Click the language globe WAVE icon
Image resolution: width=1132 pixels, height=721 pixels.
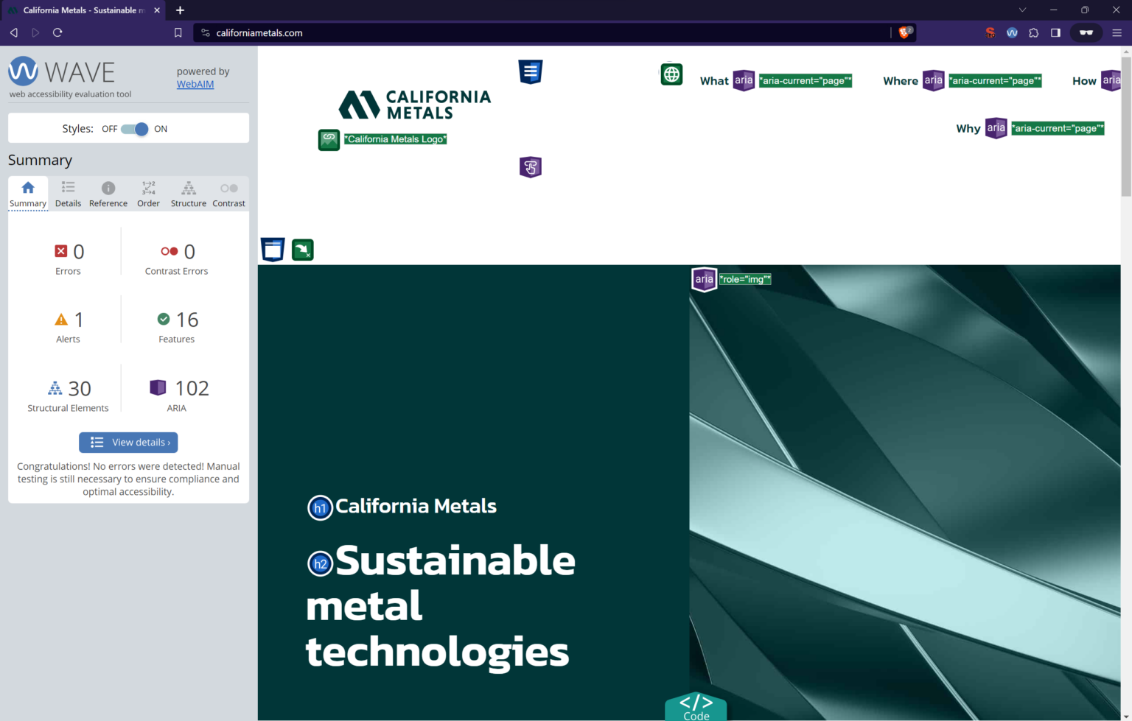click(671, 74)
